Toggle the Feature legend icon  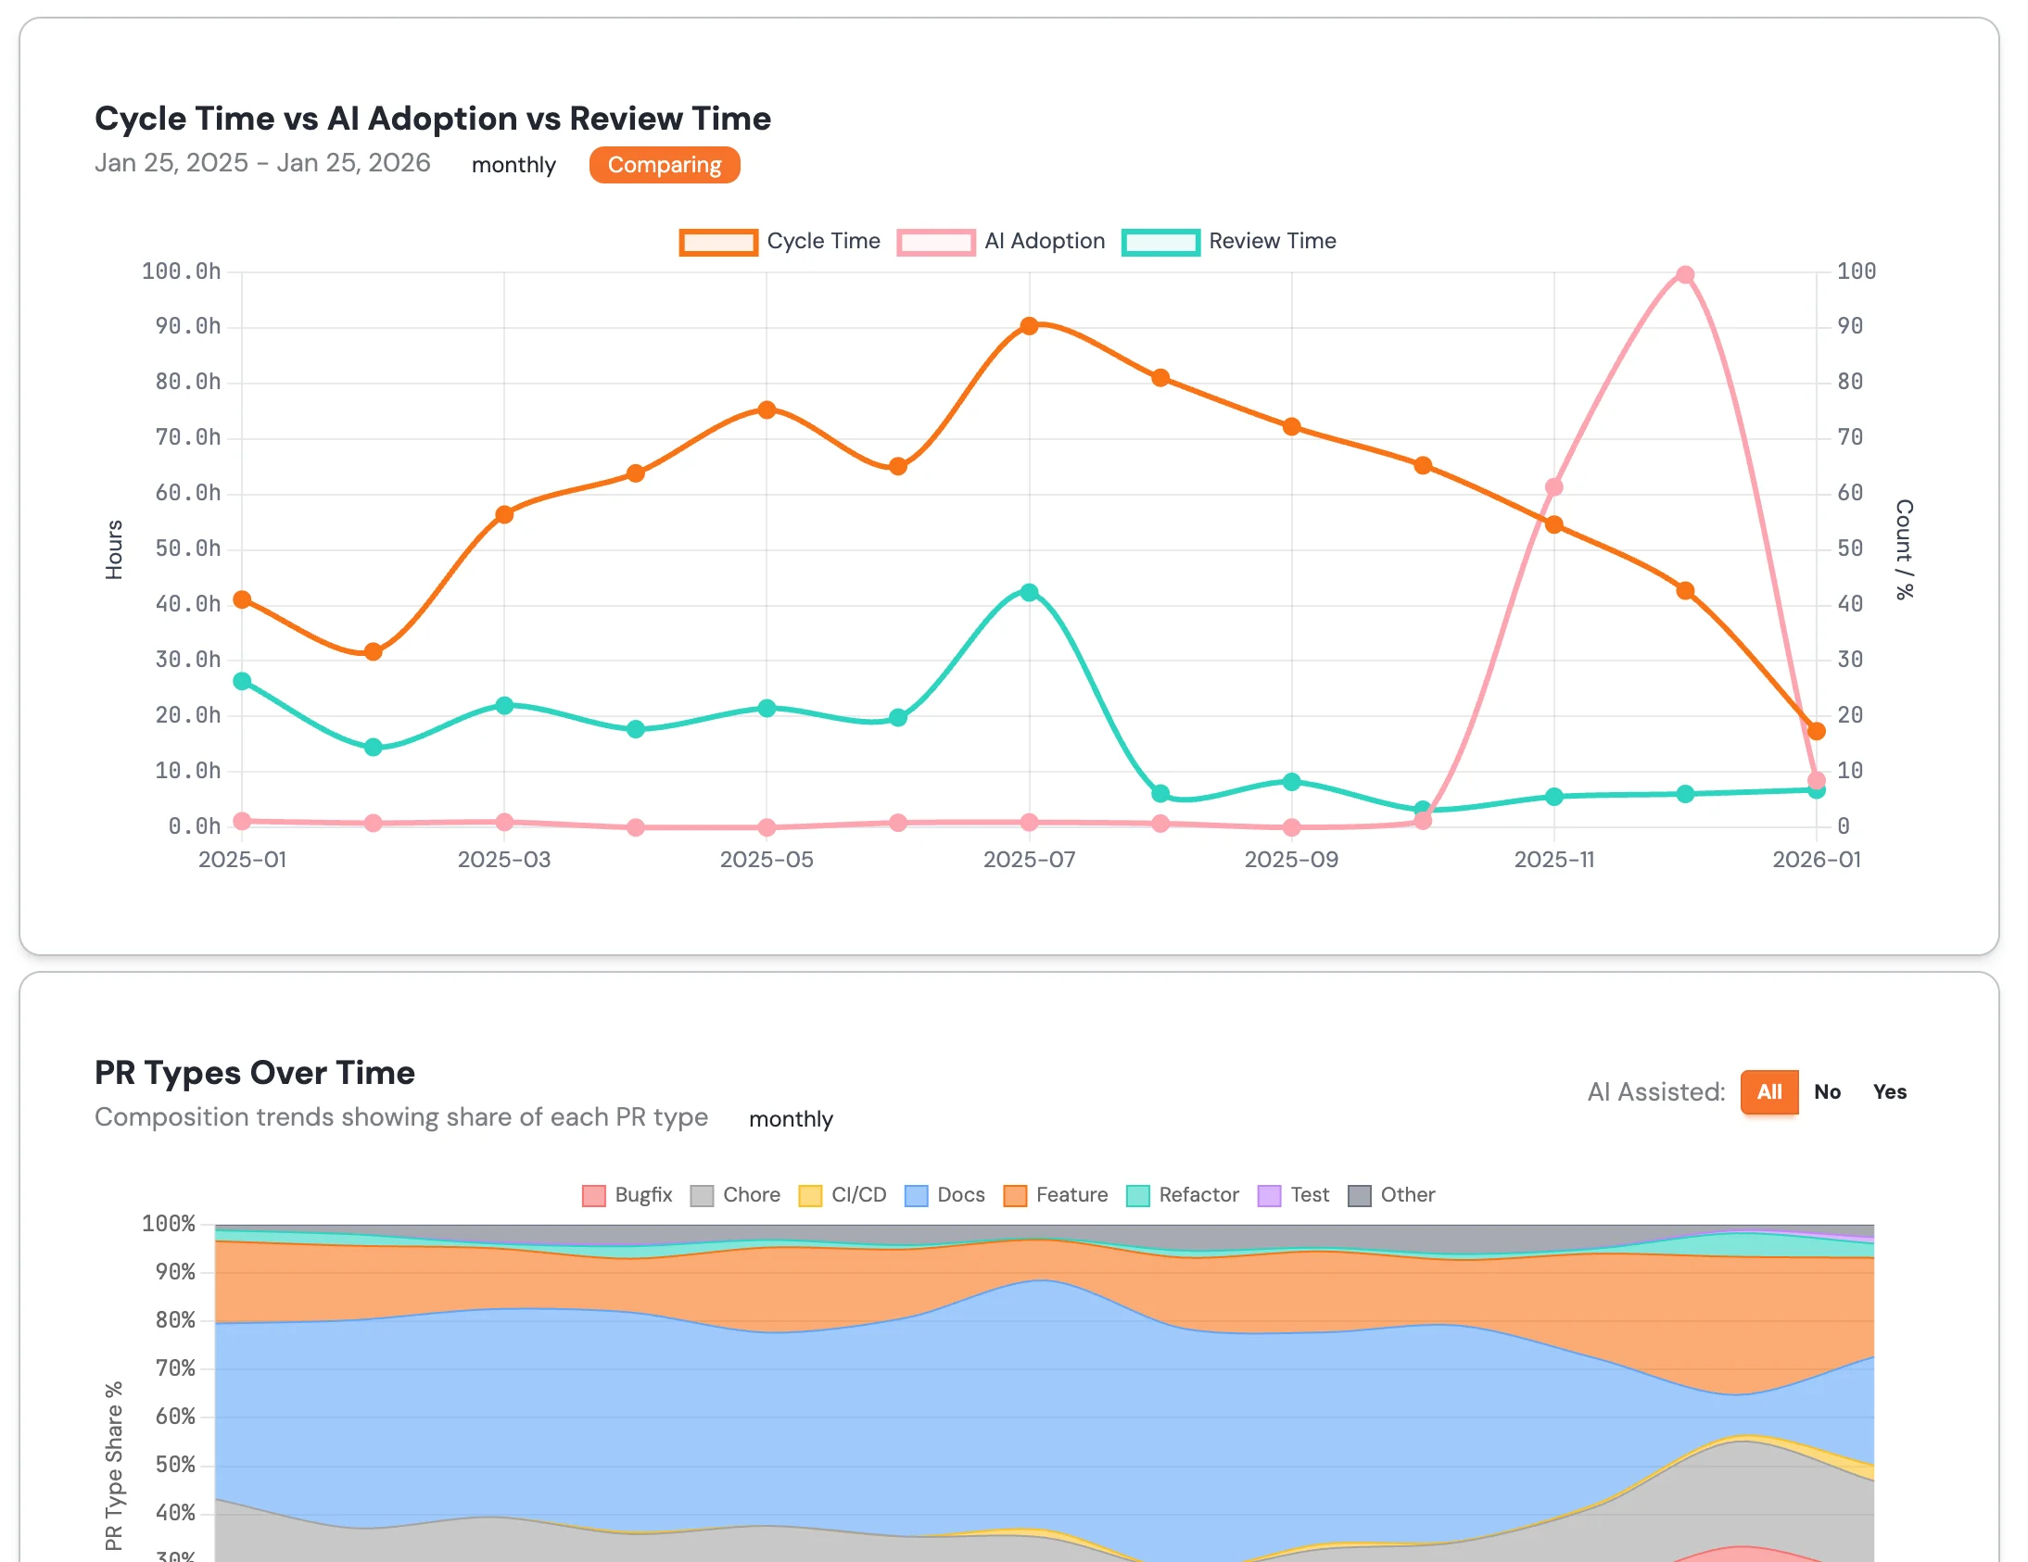1015,1195
